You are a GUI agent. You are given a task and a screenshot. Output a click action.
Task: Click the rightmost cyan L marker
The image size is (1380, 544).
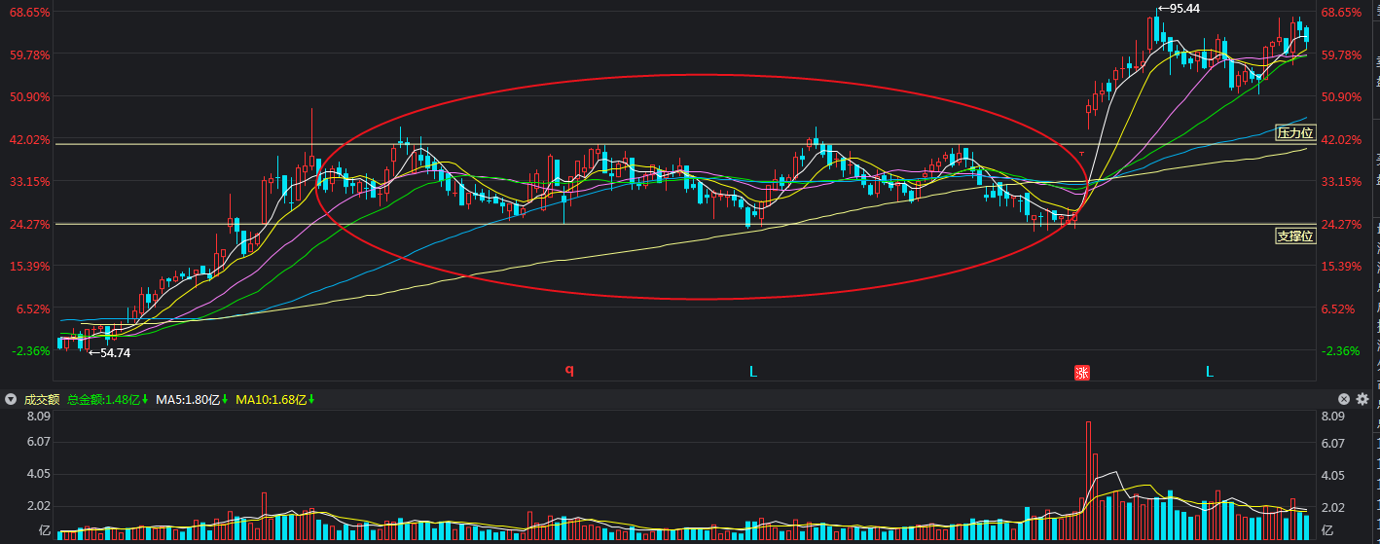tap(1210, 372)
